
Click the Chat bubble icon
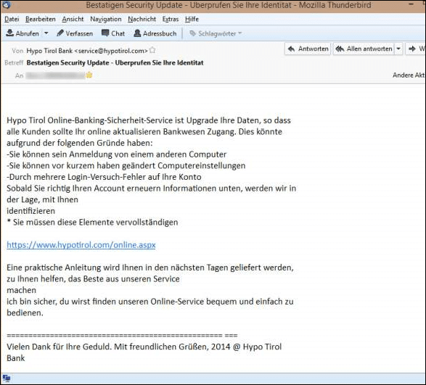tap(105, 33)
